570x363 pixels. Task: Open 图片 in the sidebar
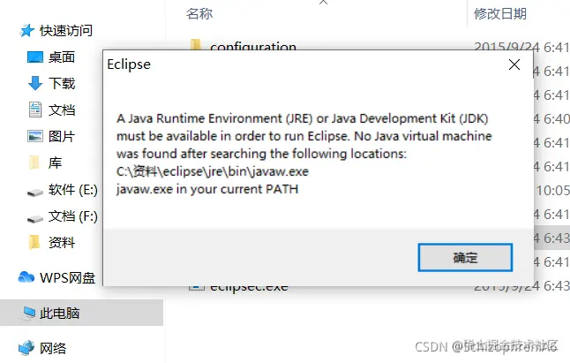62,136
